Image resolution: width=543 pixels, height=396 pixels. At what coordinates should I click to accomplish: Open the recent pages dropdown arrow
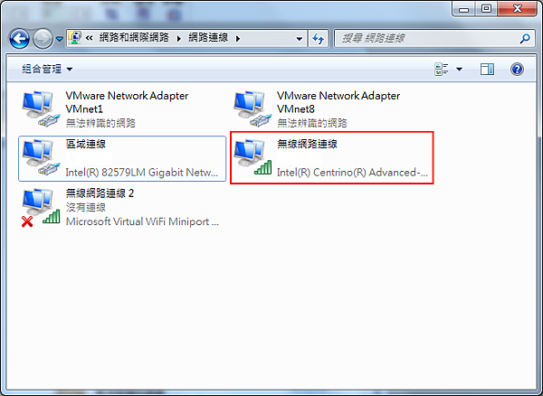59,39
